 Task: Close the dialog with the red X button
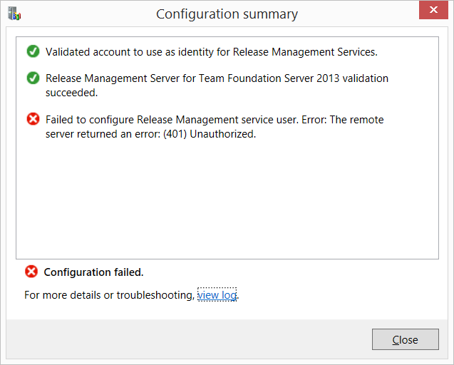pyautogui.click(x=433, y=10)
